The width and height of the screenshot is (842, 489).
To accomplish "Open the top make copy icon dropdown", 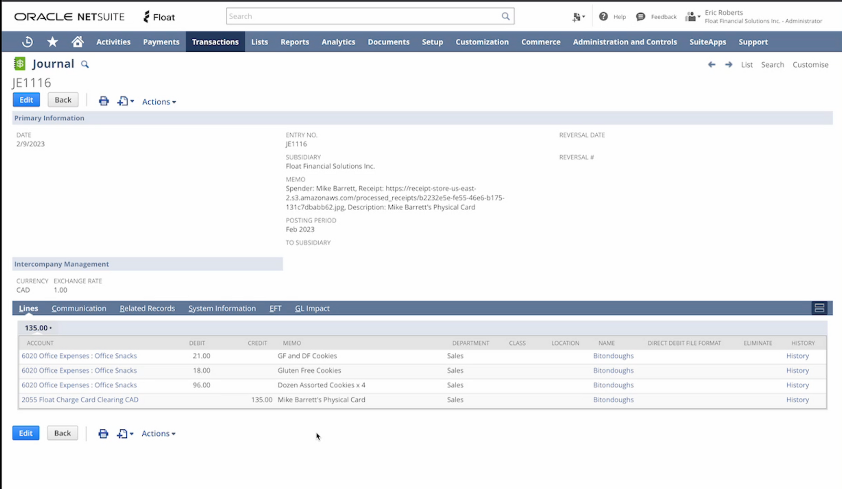I will (x=125, y=101).
